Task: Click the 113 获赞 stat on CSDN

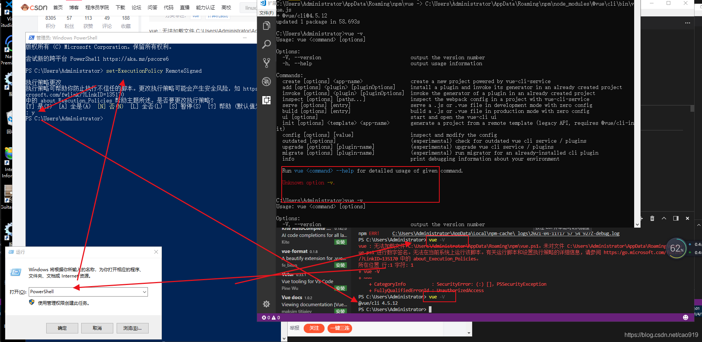Action: pos(88,22)
